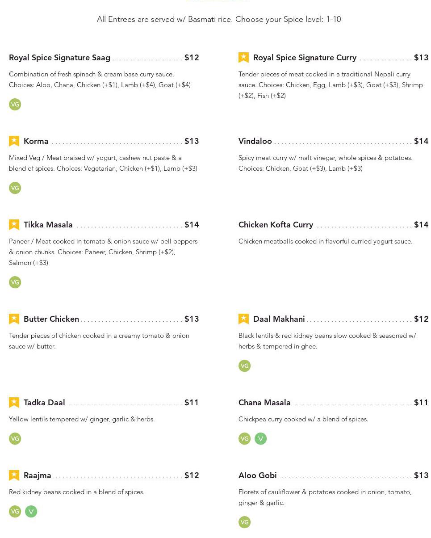Click the spice level instruction text
This screenshot has width=431, height=538.
coord(219,19)
